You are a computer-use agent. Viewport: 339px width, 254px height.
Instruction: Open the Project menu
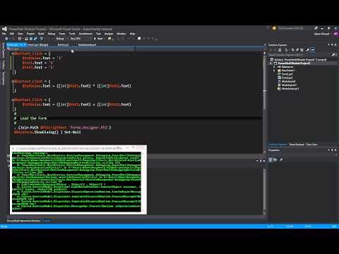click(30, 34)
